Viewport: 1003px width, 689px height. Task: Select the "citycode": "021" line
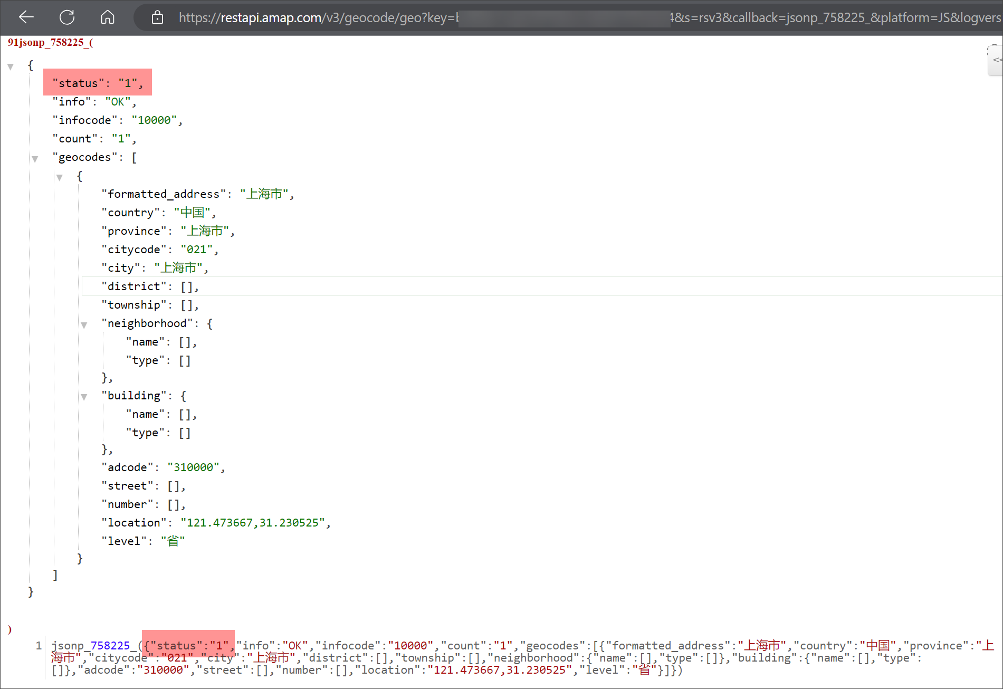click(x=160, y=250)
